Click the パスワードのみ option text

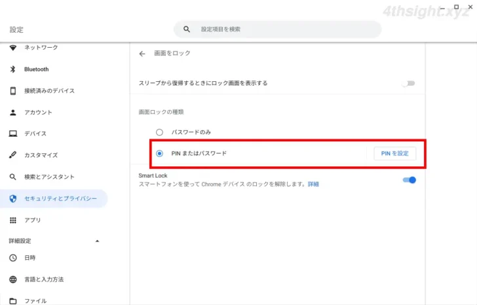[191, 132]
